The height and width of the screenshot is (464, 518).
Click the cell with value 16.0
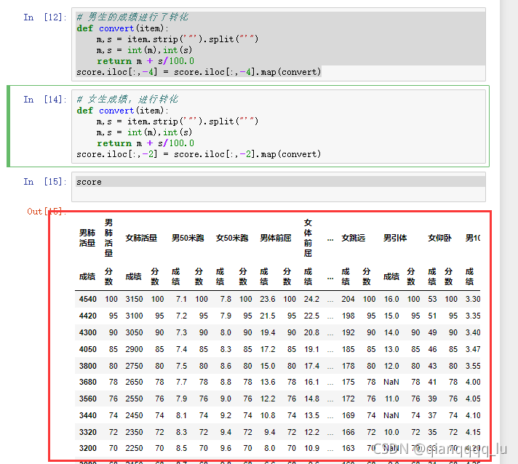(x=391, y=299)
